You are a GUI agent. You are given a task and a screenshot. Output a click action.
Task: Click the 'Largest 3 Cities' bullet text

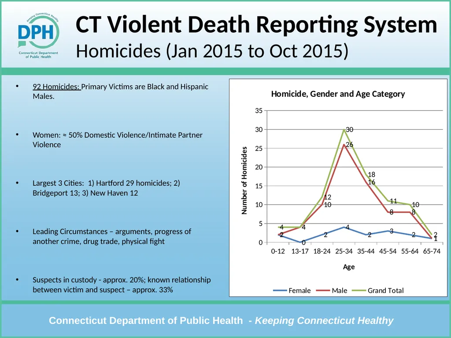[x=106, y=188]
